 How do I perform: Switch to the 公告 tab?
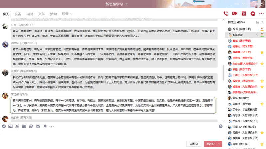[x=18, y=14]
